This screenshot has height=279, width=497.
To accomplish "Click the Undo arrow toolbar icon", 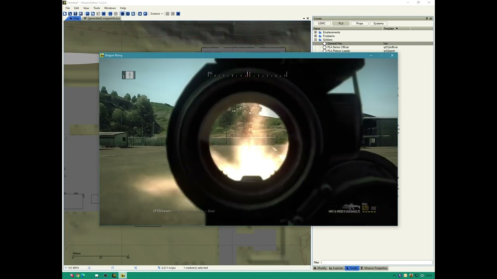I will [110, 14].
